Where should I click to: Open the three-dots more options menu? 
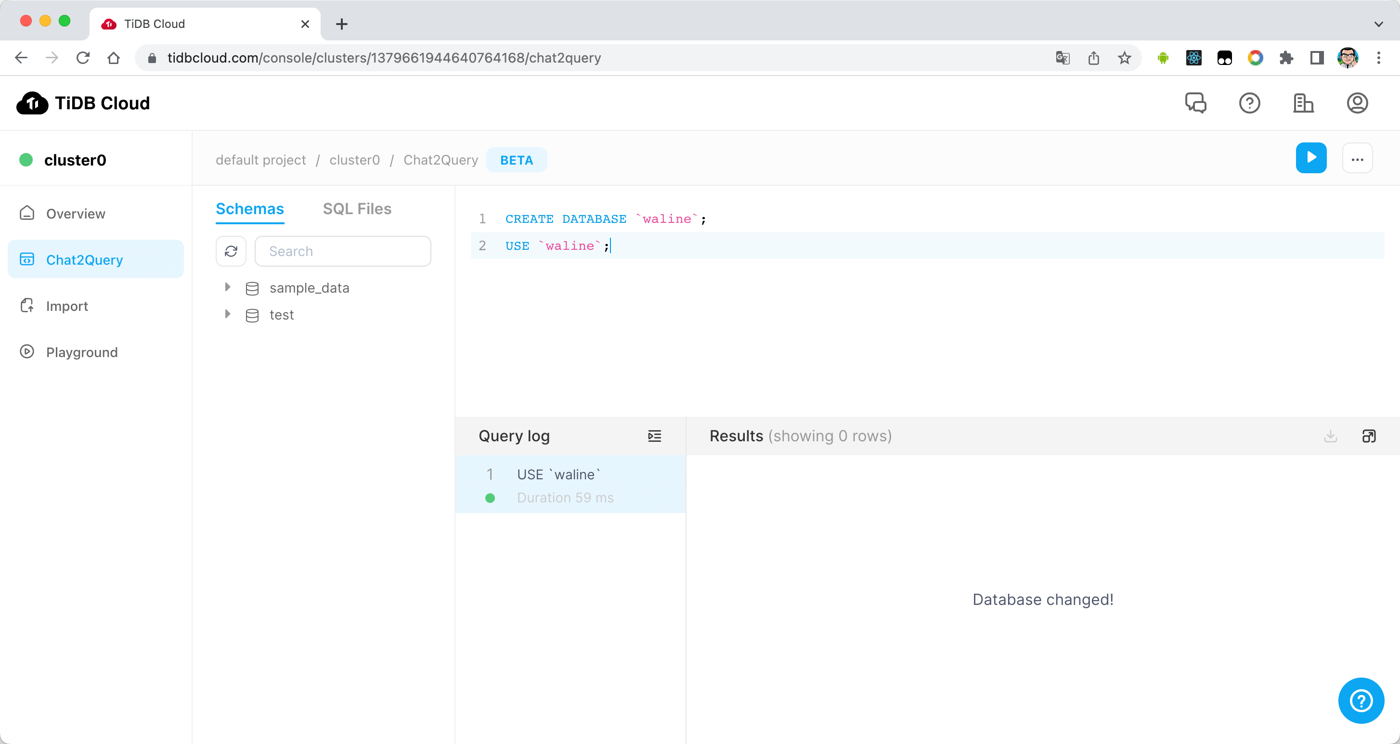pos(1357,159)
